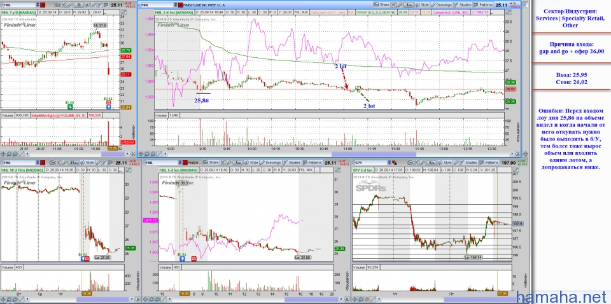Click 5m timeframe button on FINL 5m chart
Image resolution: width=611 pixels, height=304 pixels.
point(237,163)
